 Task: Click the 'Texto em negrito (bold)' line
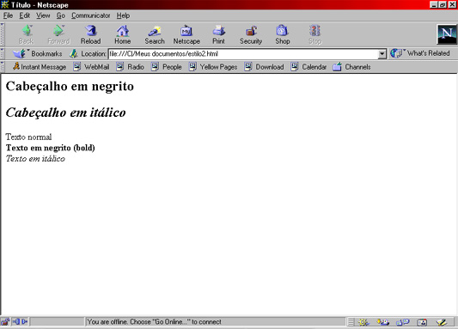(50, 148)
